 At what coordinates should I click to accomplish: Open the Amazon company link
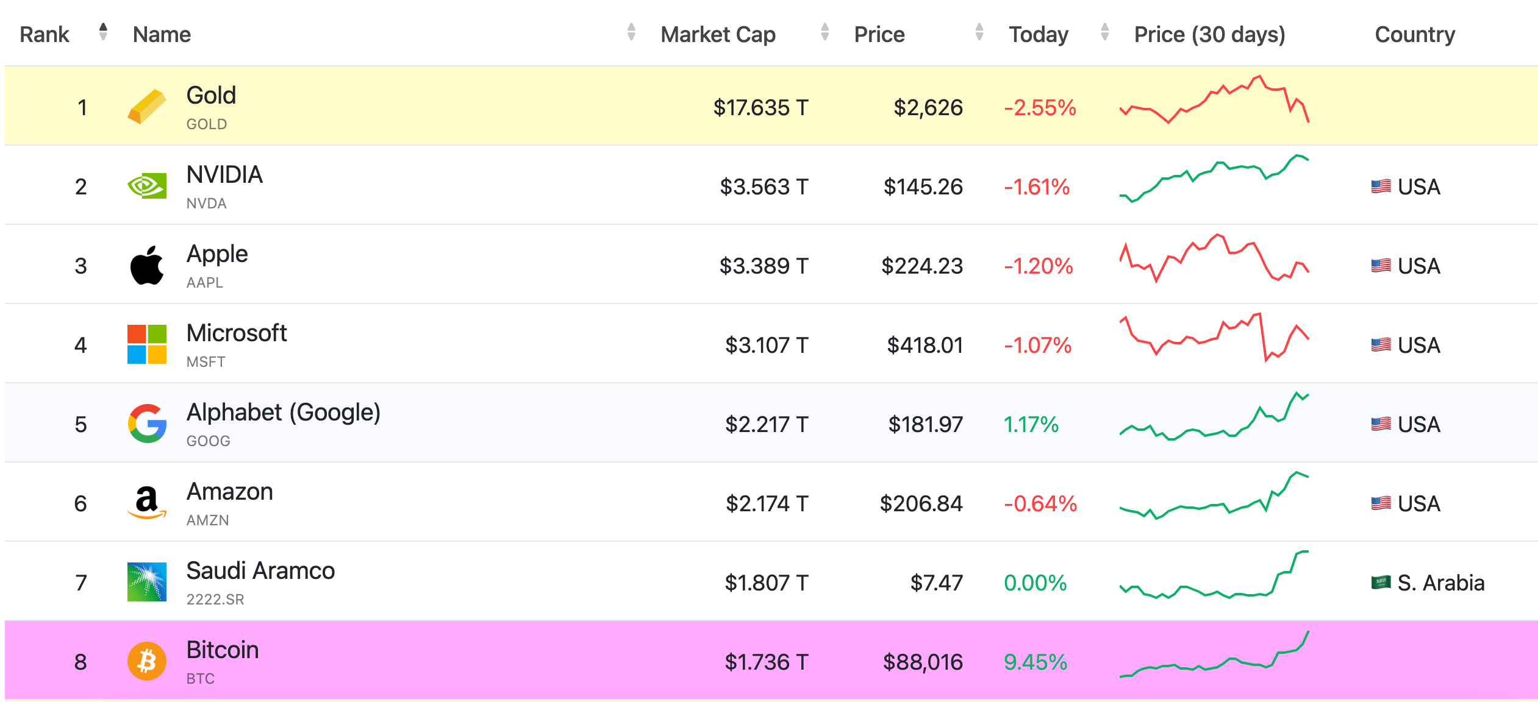[x=230, y=491]
